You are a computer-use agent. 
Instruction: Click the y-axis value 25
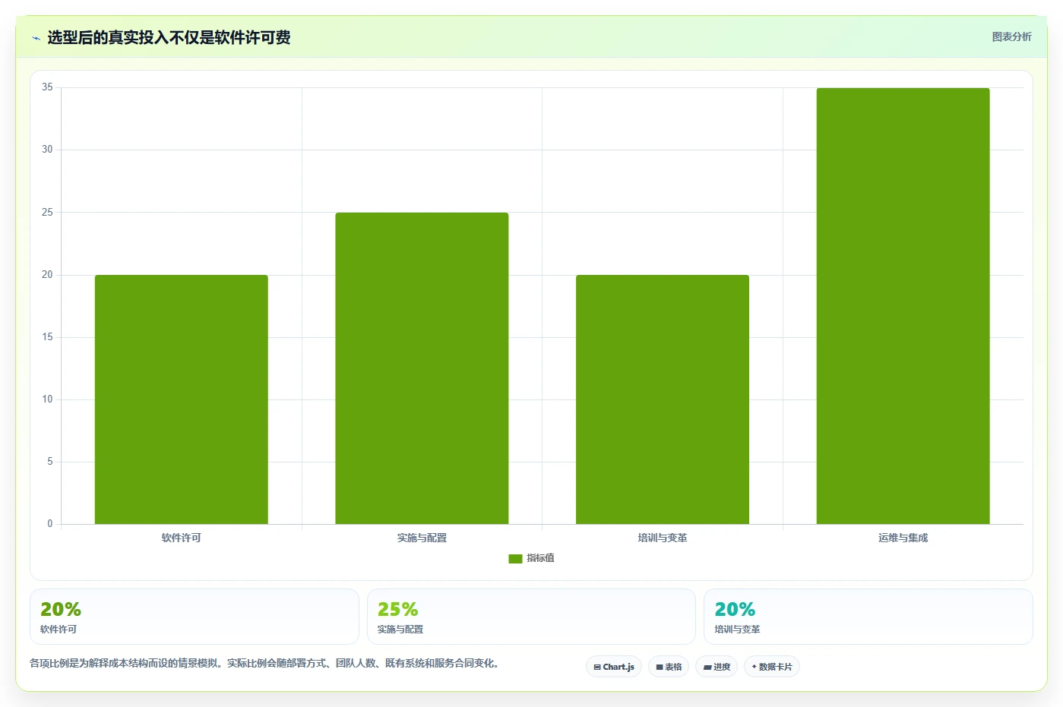[47, 213]
